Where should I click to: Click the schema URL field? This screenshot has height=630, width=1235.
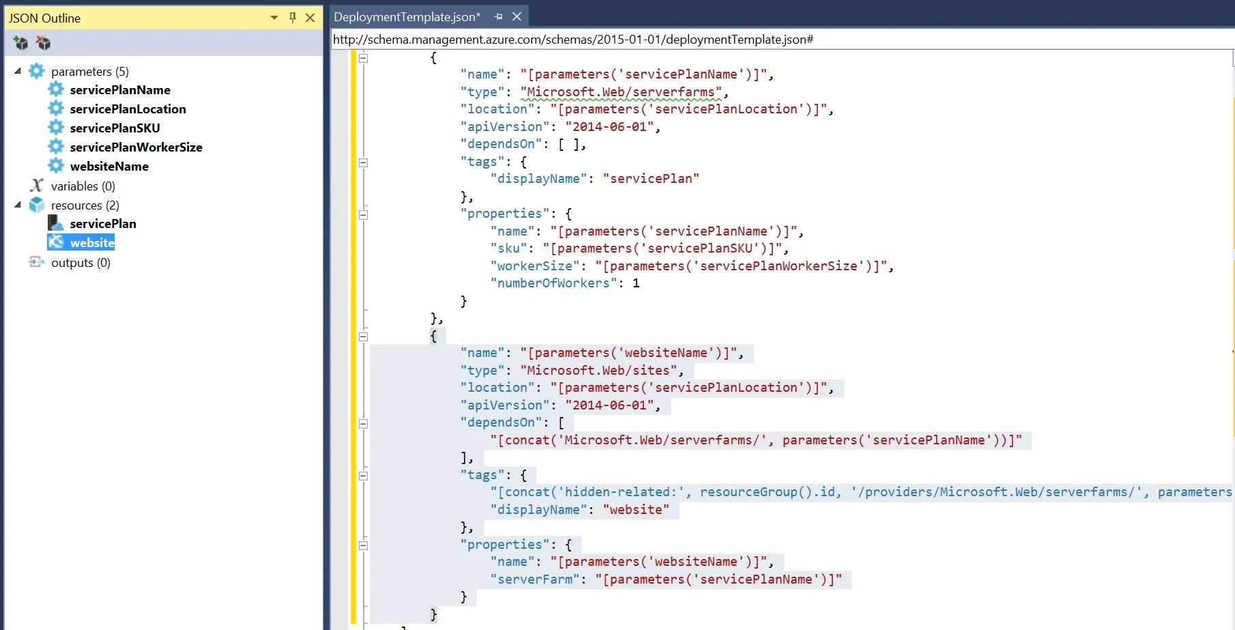(782, 40)
